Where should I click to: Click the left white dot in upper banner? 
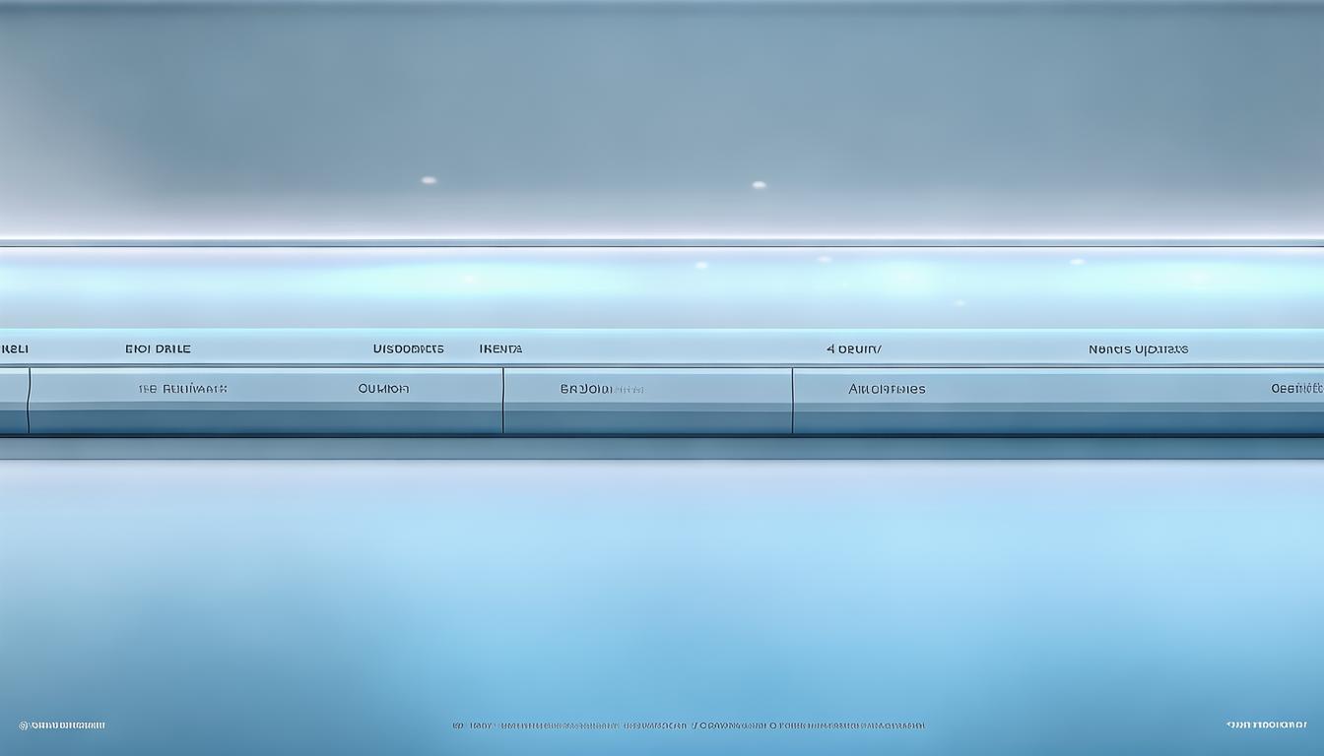(429, 180)
